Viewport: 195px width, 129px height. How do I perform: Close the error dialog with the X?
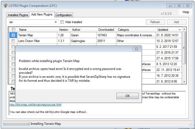[x=136, y=49]
